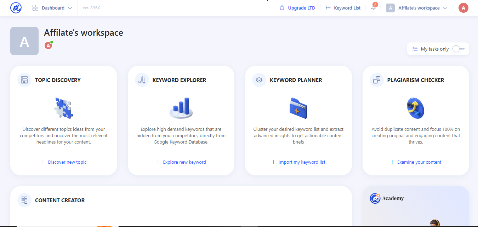478x227 pixels.
Task: Click the TOPIC DISCOVERY card title
Action: coord(58,80)
